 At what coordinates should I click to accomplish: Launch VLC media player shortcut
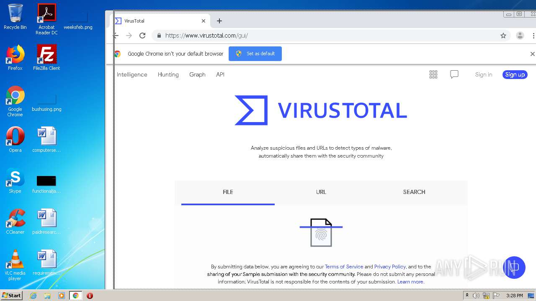[15, 265]
